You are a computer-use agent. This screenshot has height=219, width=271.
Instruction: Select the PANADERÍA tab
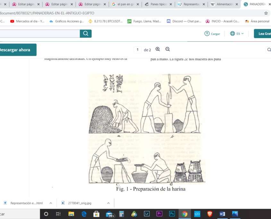click(257, 4)
